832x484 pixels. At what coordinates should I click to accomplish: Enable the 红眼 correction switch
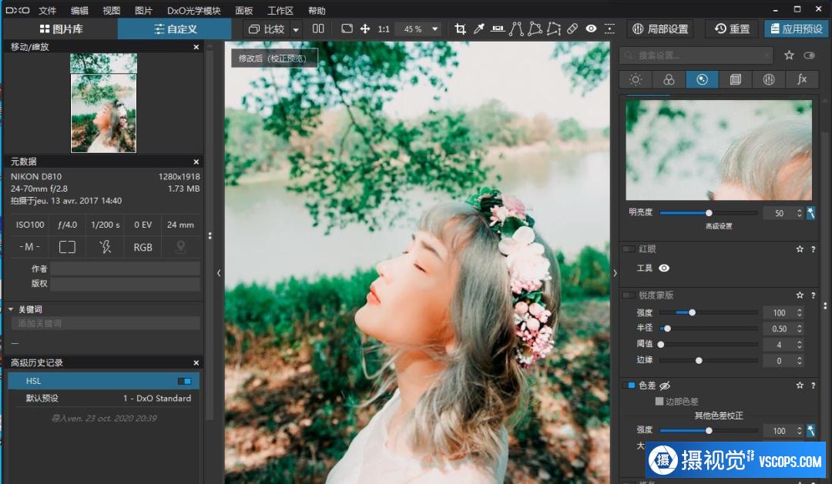(629, 249)
